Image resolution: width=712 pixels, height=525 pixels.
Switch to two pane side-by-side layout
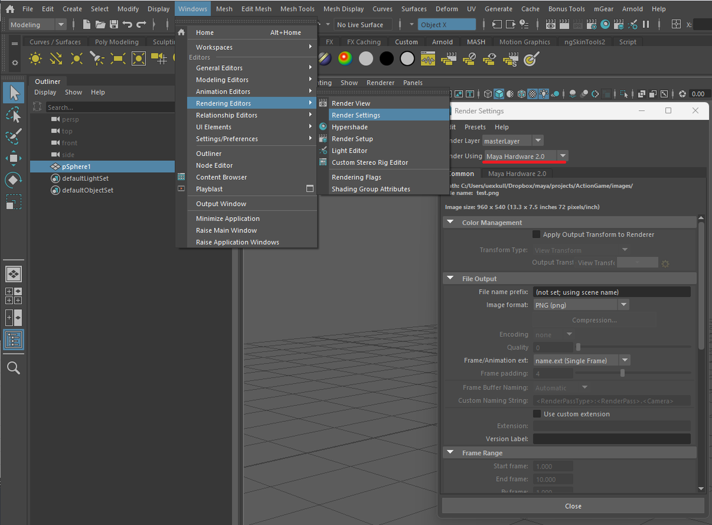pos(14,317)
